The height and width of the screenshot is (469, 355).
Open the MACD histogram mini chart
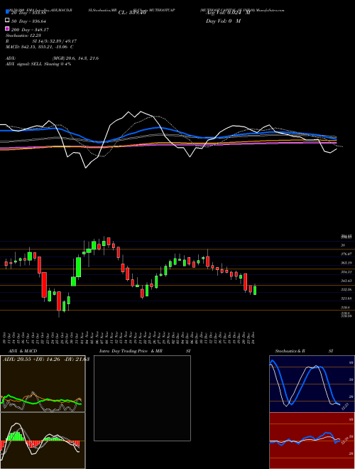[x=43, y=441]
